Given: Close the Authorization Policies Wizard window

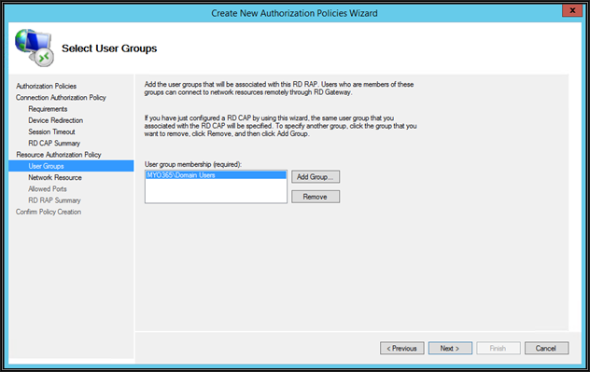Looking at the screenshot, I should (x=572, y=10).
